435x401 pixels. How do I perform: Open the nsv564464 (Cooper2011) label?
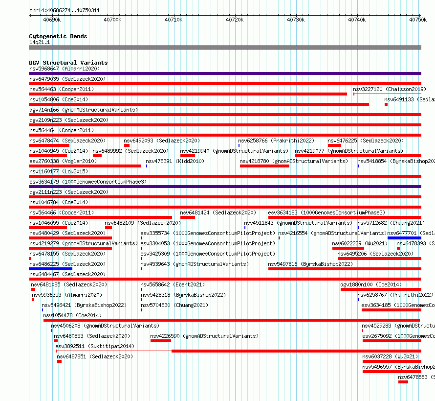point(62,130)
